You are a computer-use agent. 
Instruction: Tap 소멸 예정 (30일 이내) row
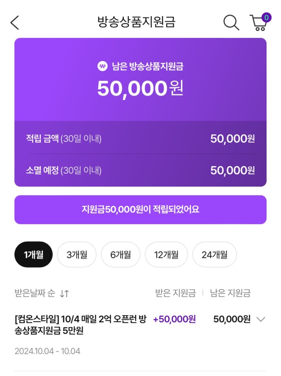pyautogui.click(x=140, y=170)
